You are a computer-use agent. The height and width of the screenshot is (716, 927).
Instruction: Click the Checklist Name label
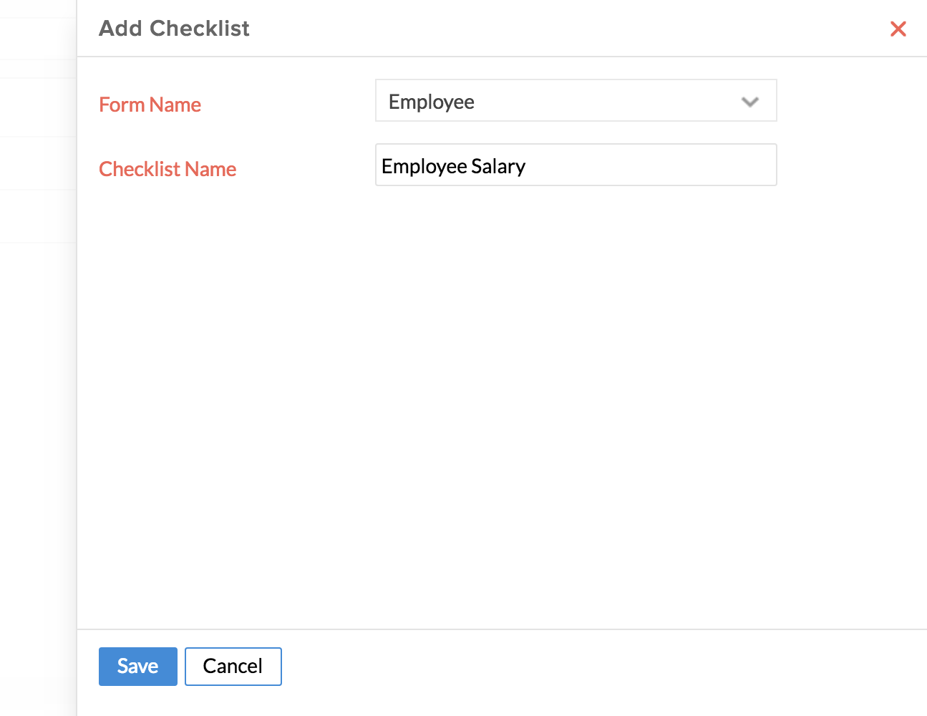(x=168, y=169)
